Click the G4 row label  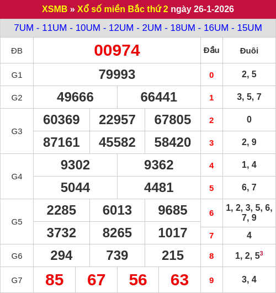tap(17, 177)
